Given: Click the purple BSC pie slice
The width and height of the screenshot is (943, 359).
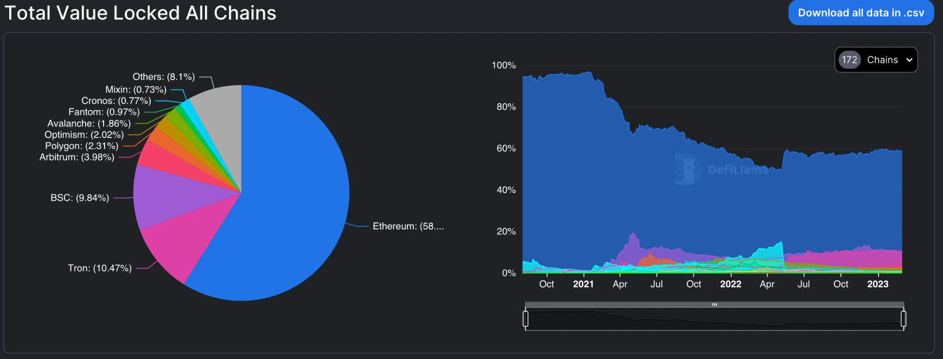Looking at the screenshot, I should (x=170, y=198).
